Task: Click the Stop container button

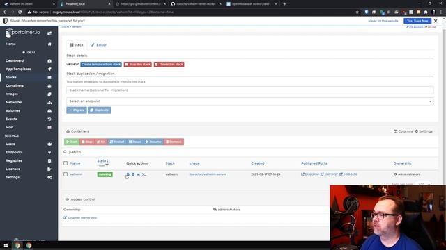Action: coord(86,142)
